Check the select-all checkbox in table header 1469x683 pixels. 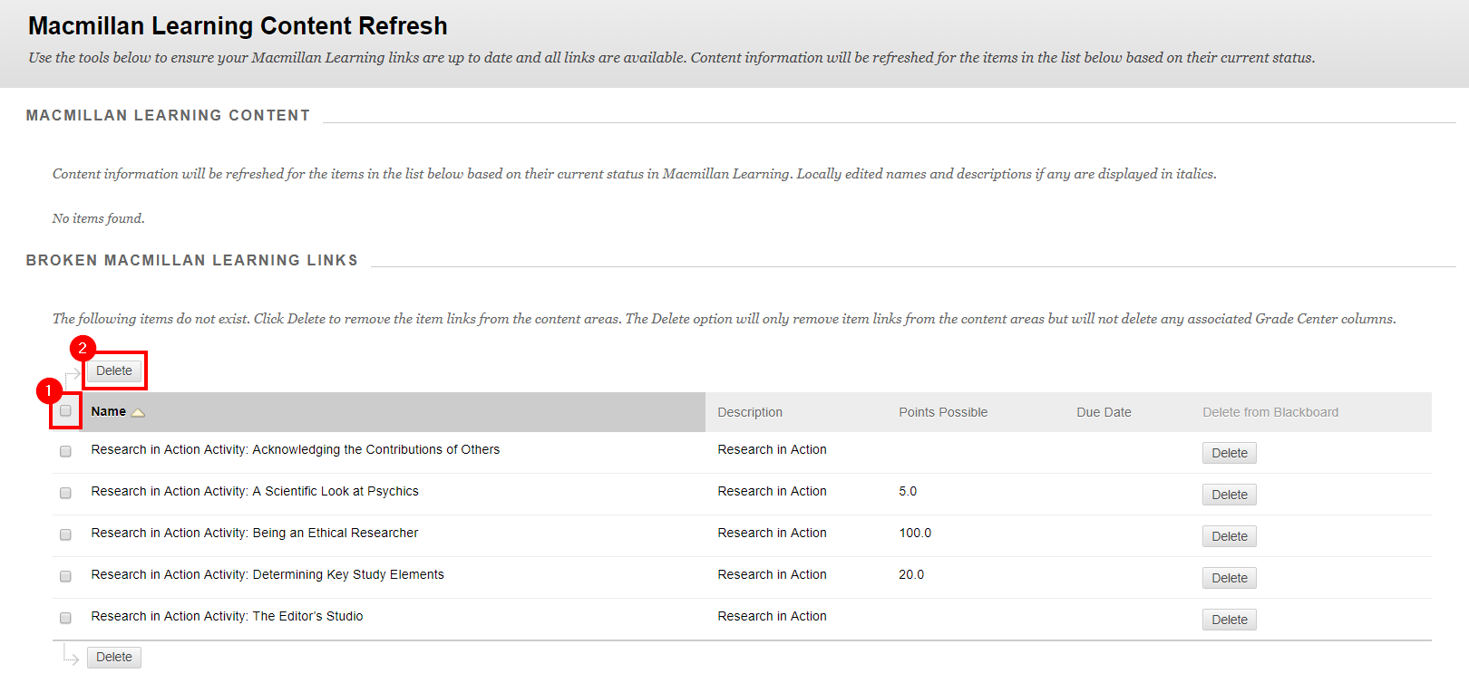(x=65, y=411)
